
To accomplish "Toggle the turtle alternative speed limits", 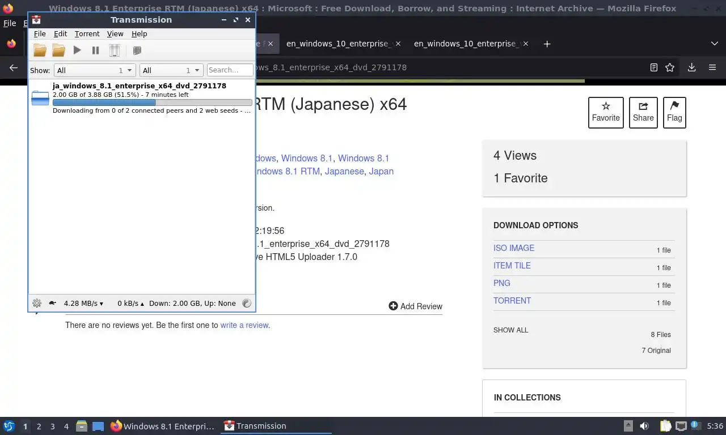I will (52, 303).
